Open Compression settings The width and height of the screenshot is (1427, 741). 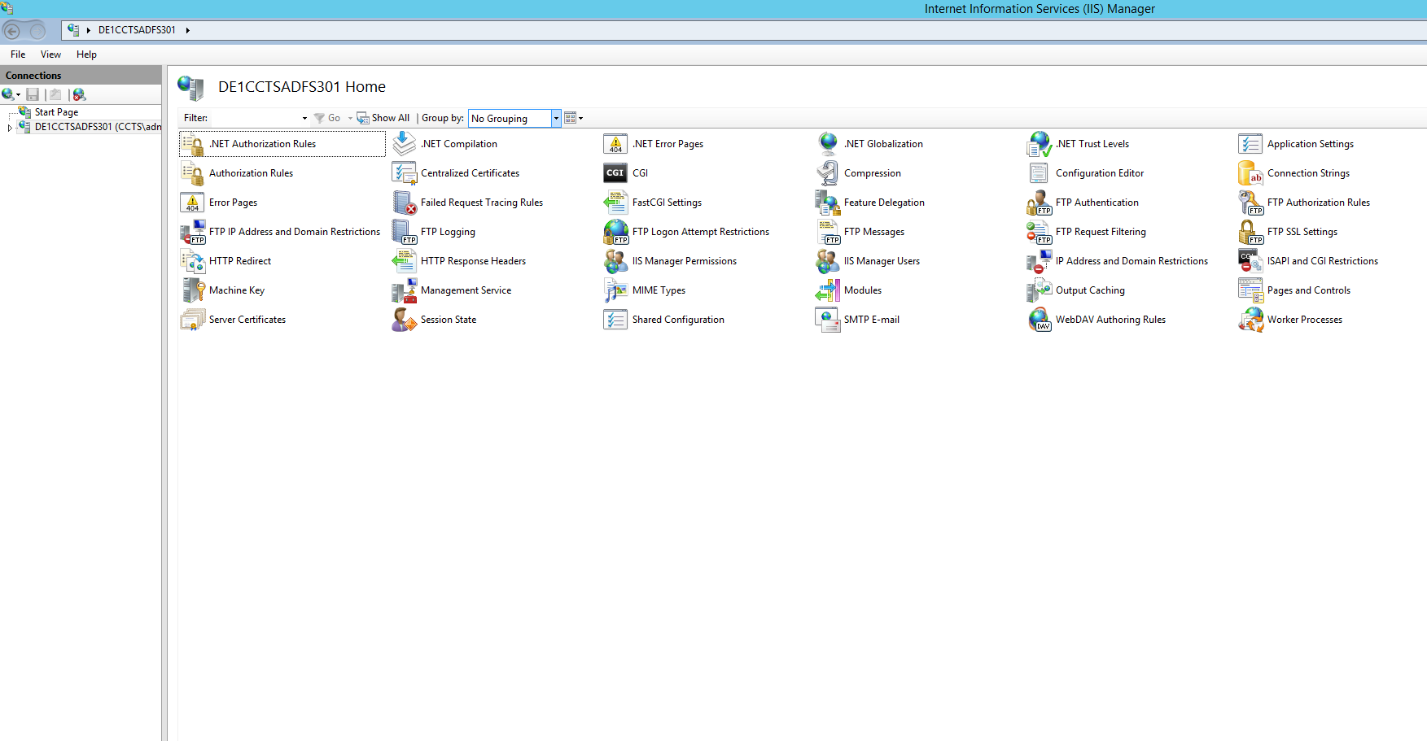tap(858, 173)
